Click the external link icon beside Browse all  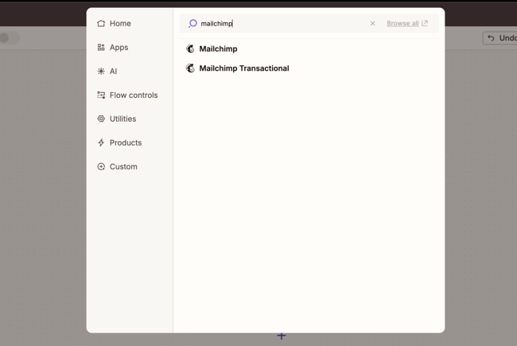point(425,24)
